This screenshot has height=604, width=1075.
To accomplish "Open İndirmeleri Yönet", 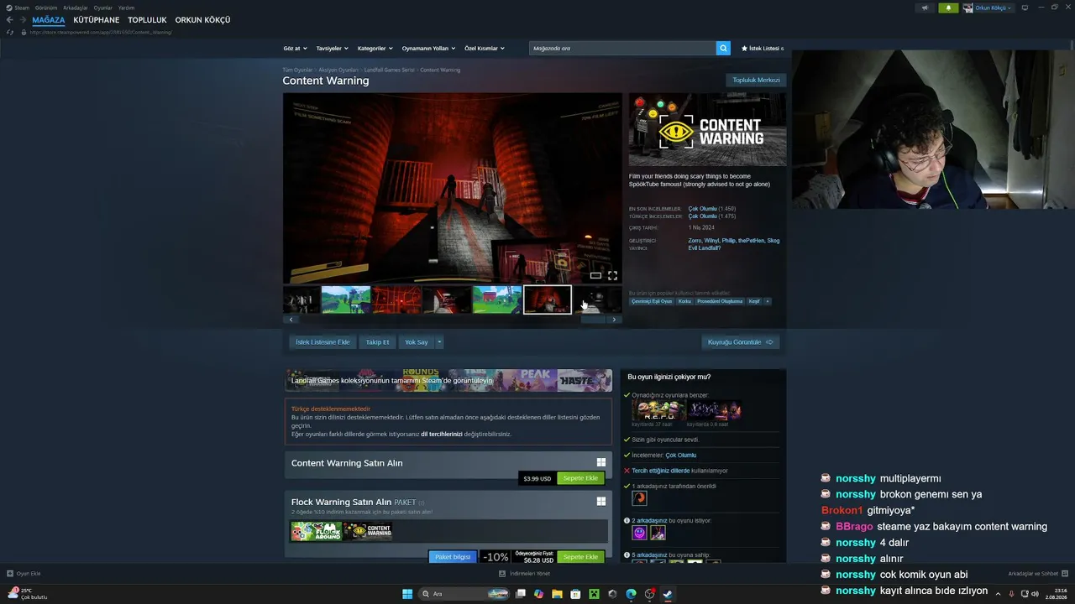I will click(525, 574).
